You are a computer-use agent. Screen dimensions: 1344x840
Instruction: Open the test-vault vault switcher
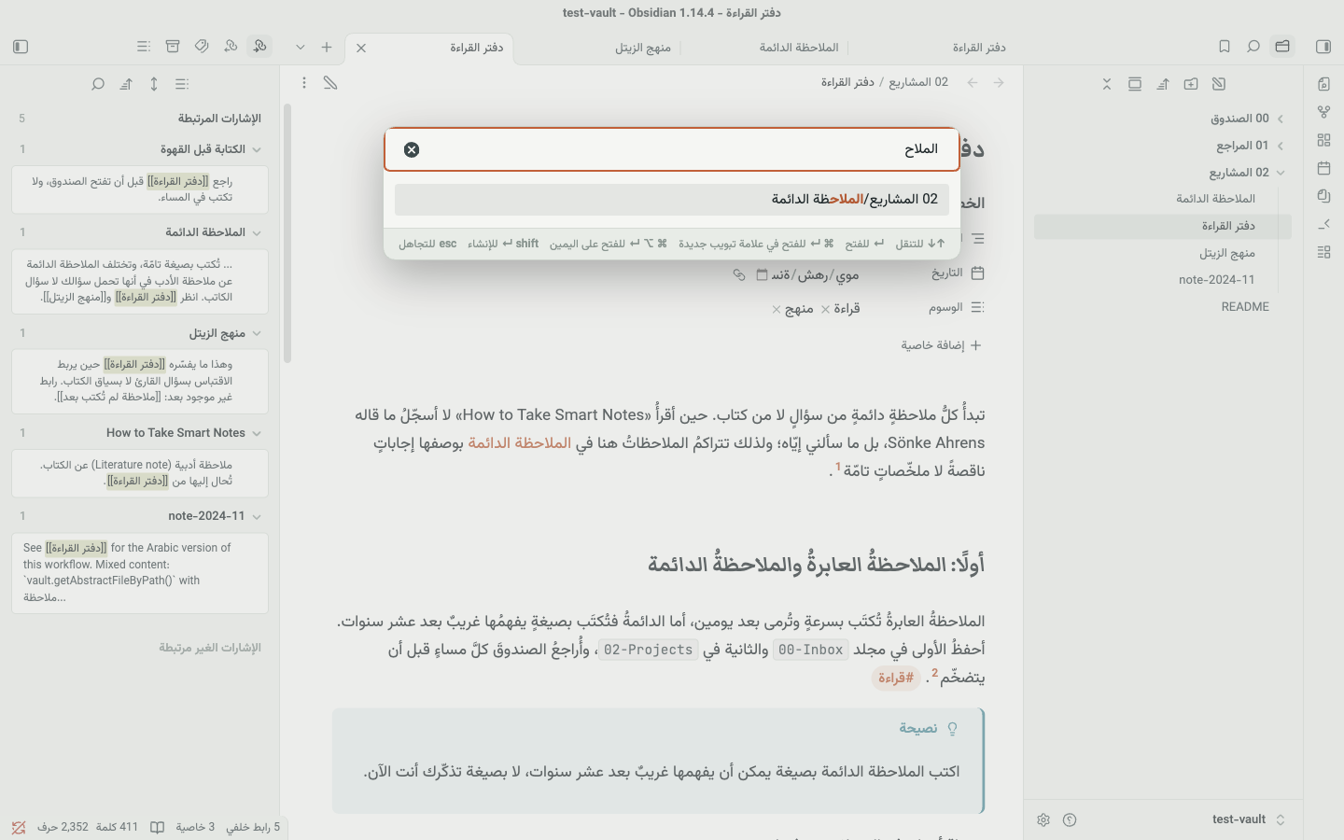pos(1249,819)
